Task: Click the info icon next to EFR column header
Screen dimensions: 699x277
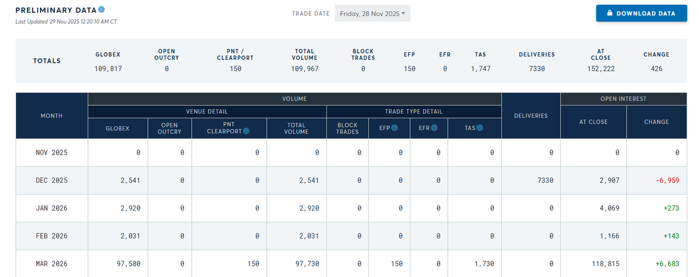Action: pyautogui.click(x=434, y=128)
